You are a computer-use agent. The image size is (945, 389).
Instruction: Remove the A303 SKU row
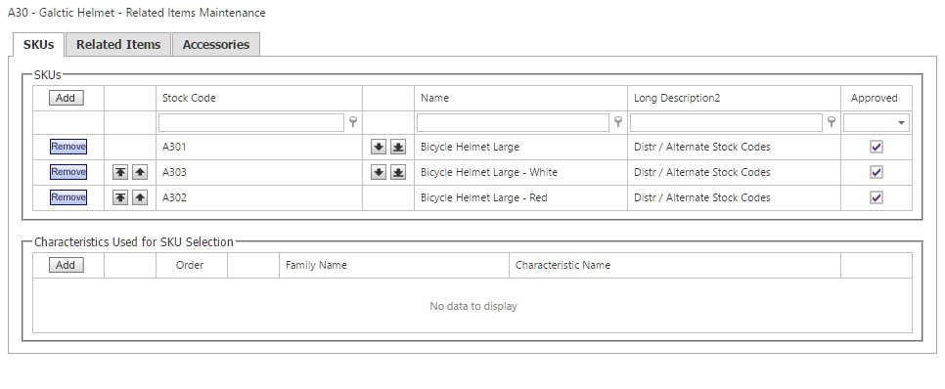[68, 172]
